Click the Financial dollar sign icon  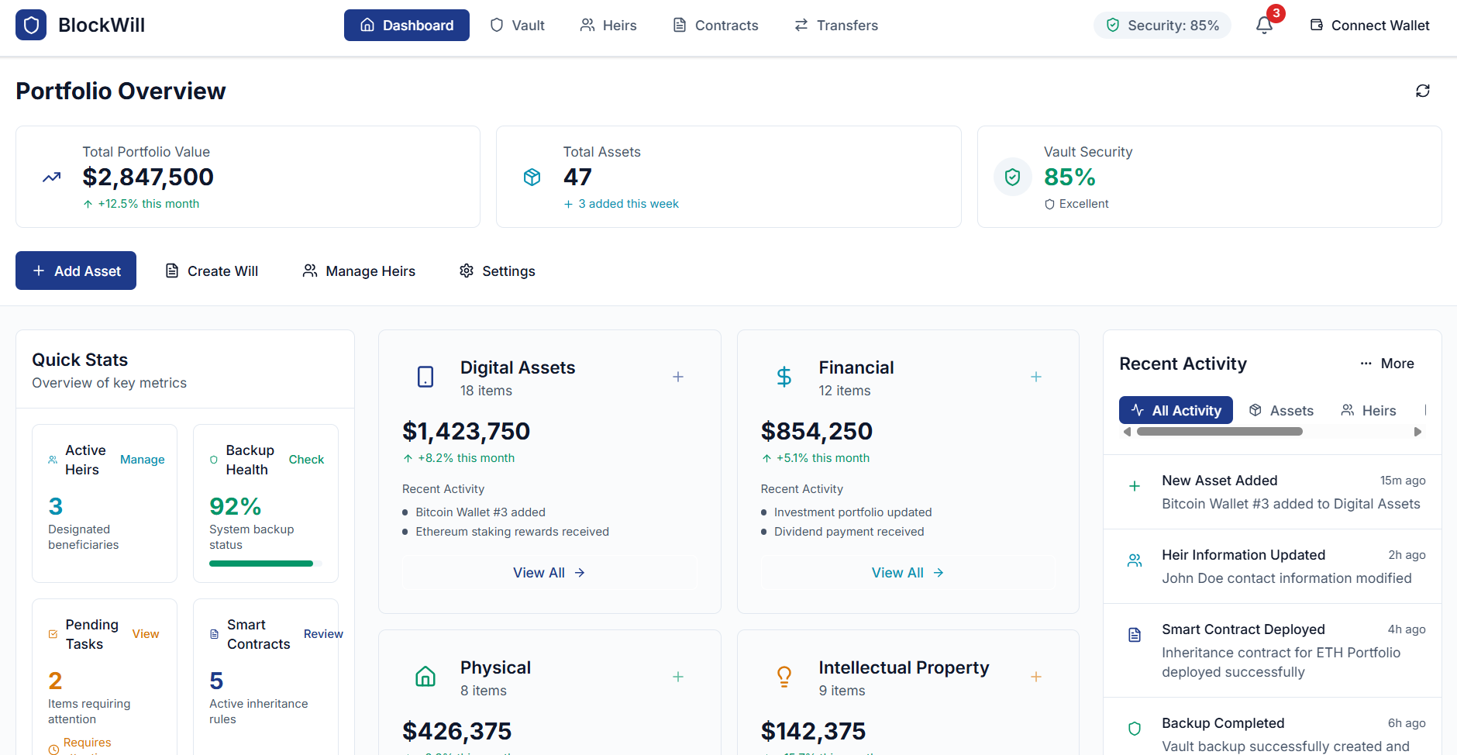[x=784, y=377]
